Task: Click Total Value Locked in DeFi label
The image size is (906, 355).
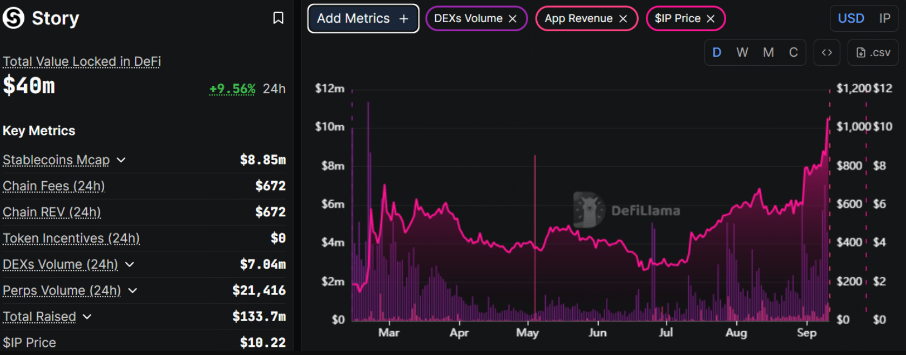Action: tap(82, 62)
